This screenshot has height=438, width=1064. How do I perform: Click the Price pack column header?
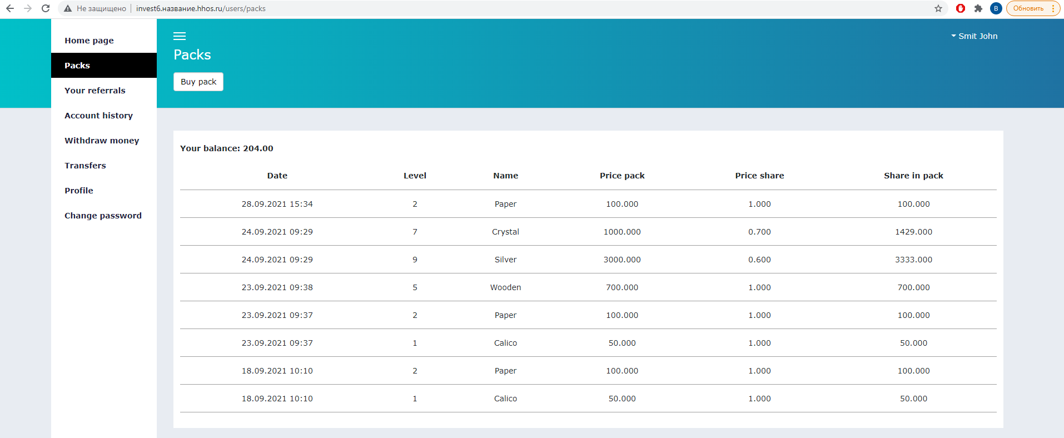[x=622, y=176]
